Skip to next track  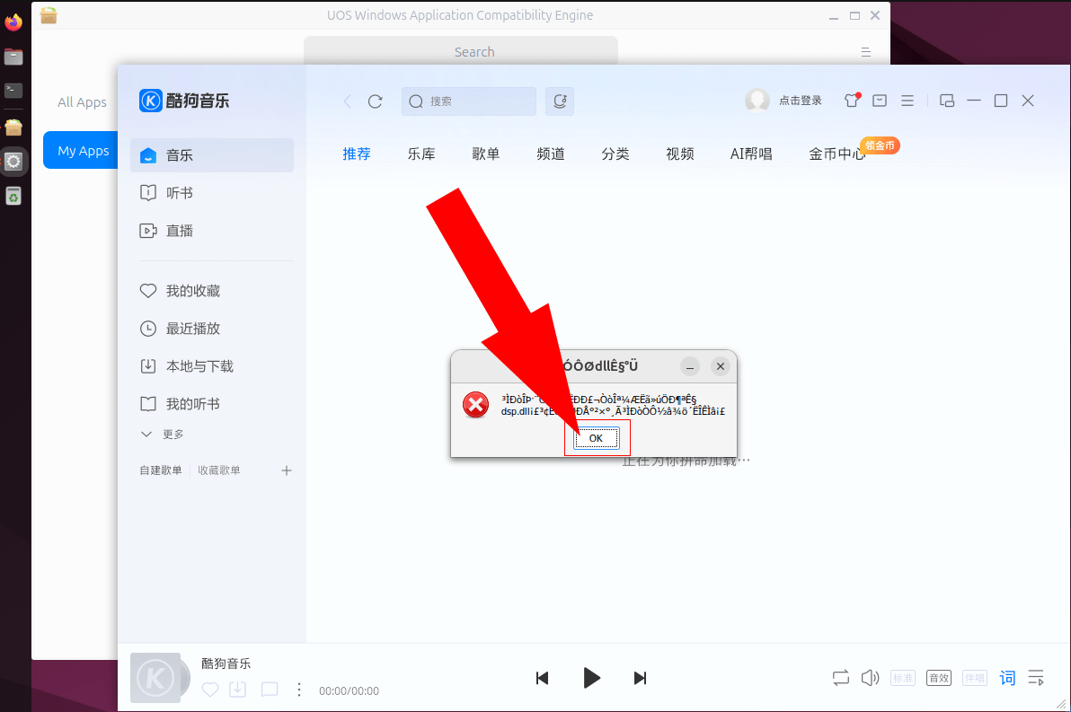pos(640,678)
